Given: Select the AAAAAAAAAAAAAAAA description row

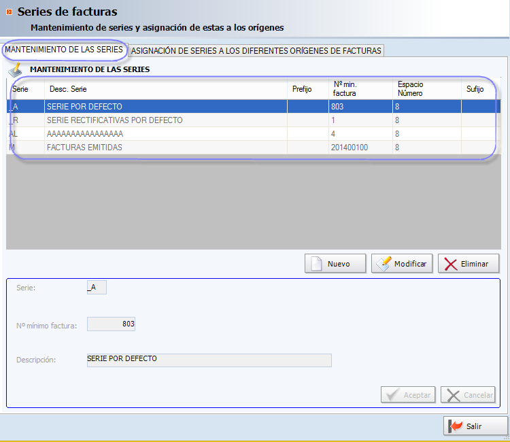Looking at the screenshot, I should point(254,134).
